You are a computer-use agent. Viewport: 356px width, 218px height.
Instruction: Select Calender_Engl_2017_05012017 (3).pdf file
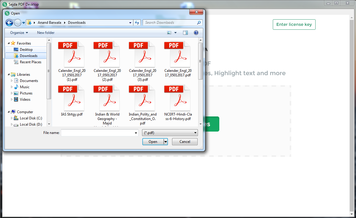143,61
